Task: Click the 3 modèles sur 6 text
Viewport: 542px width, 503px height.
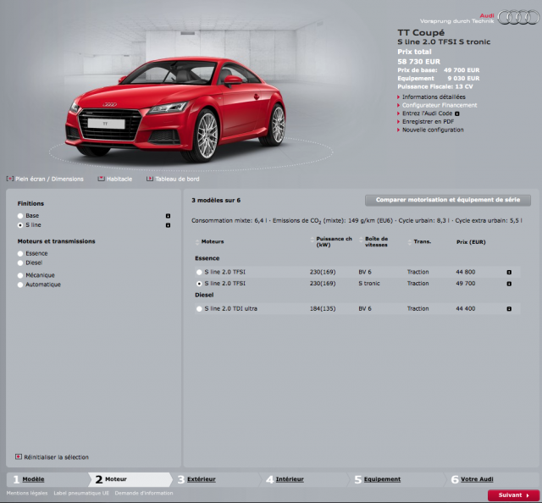Action: [216, 200]
